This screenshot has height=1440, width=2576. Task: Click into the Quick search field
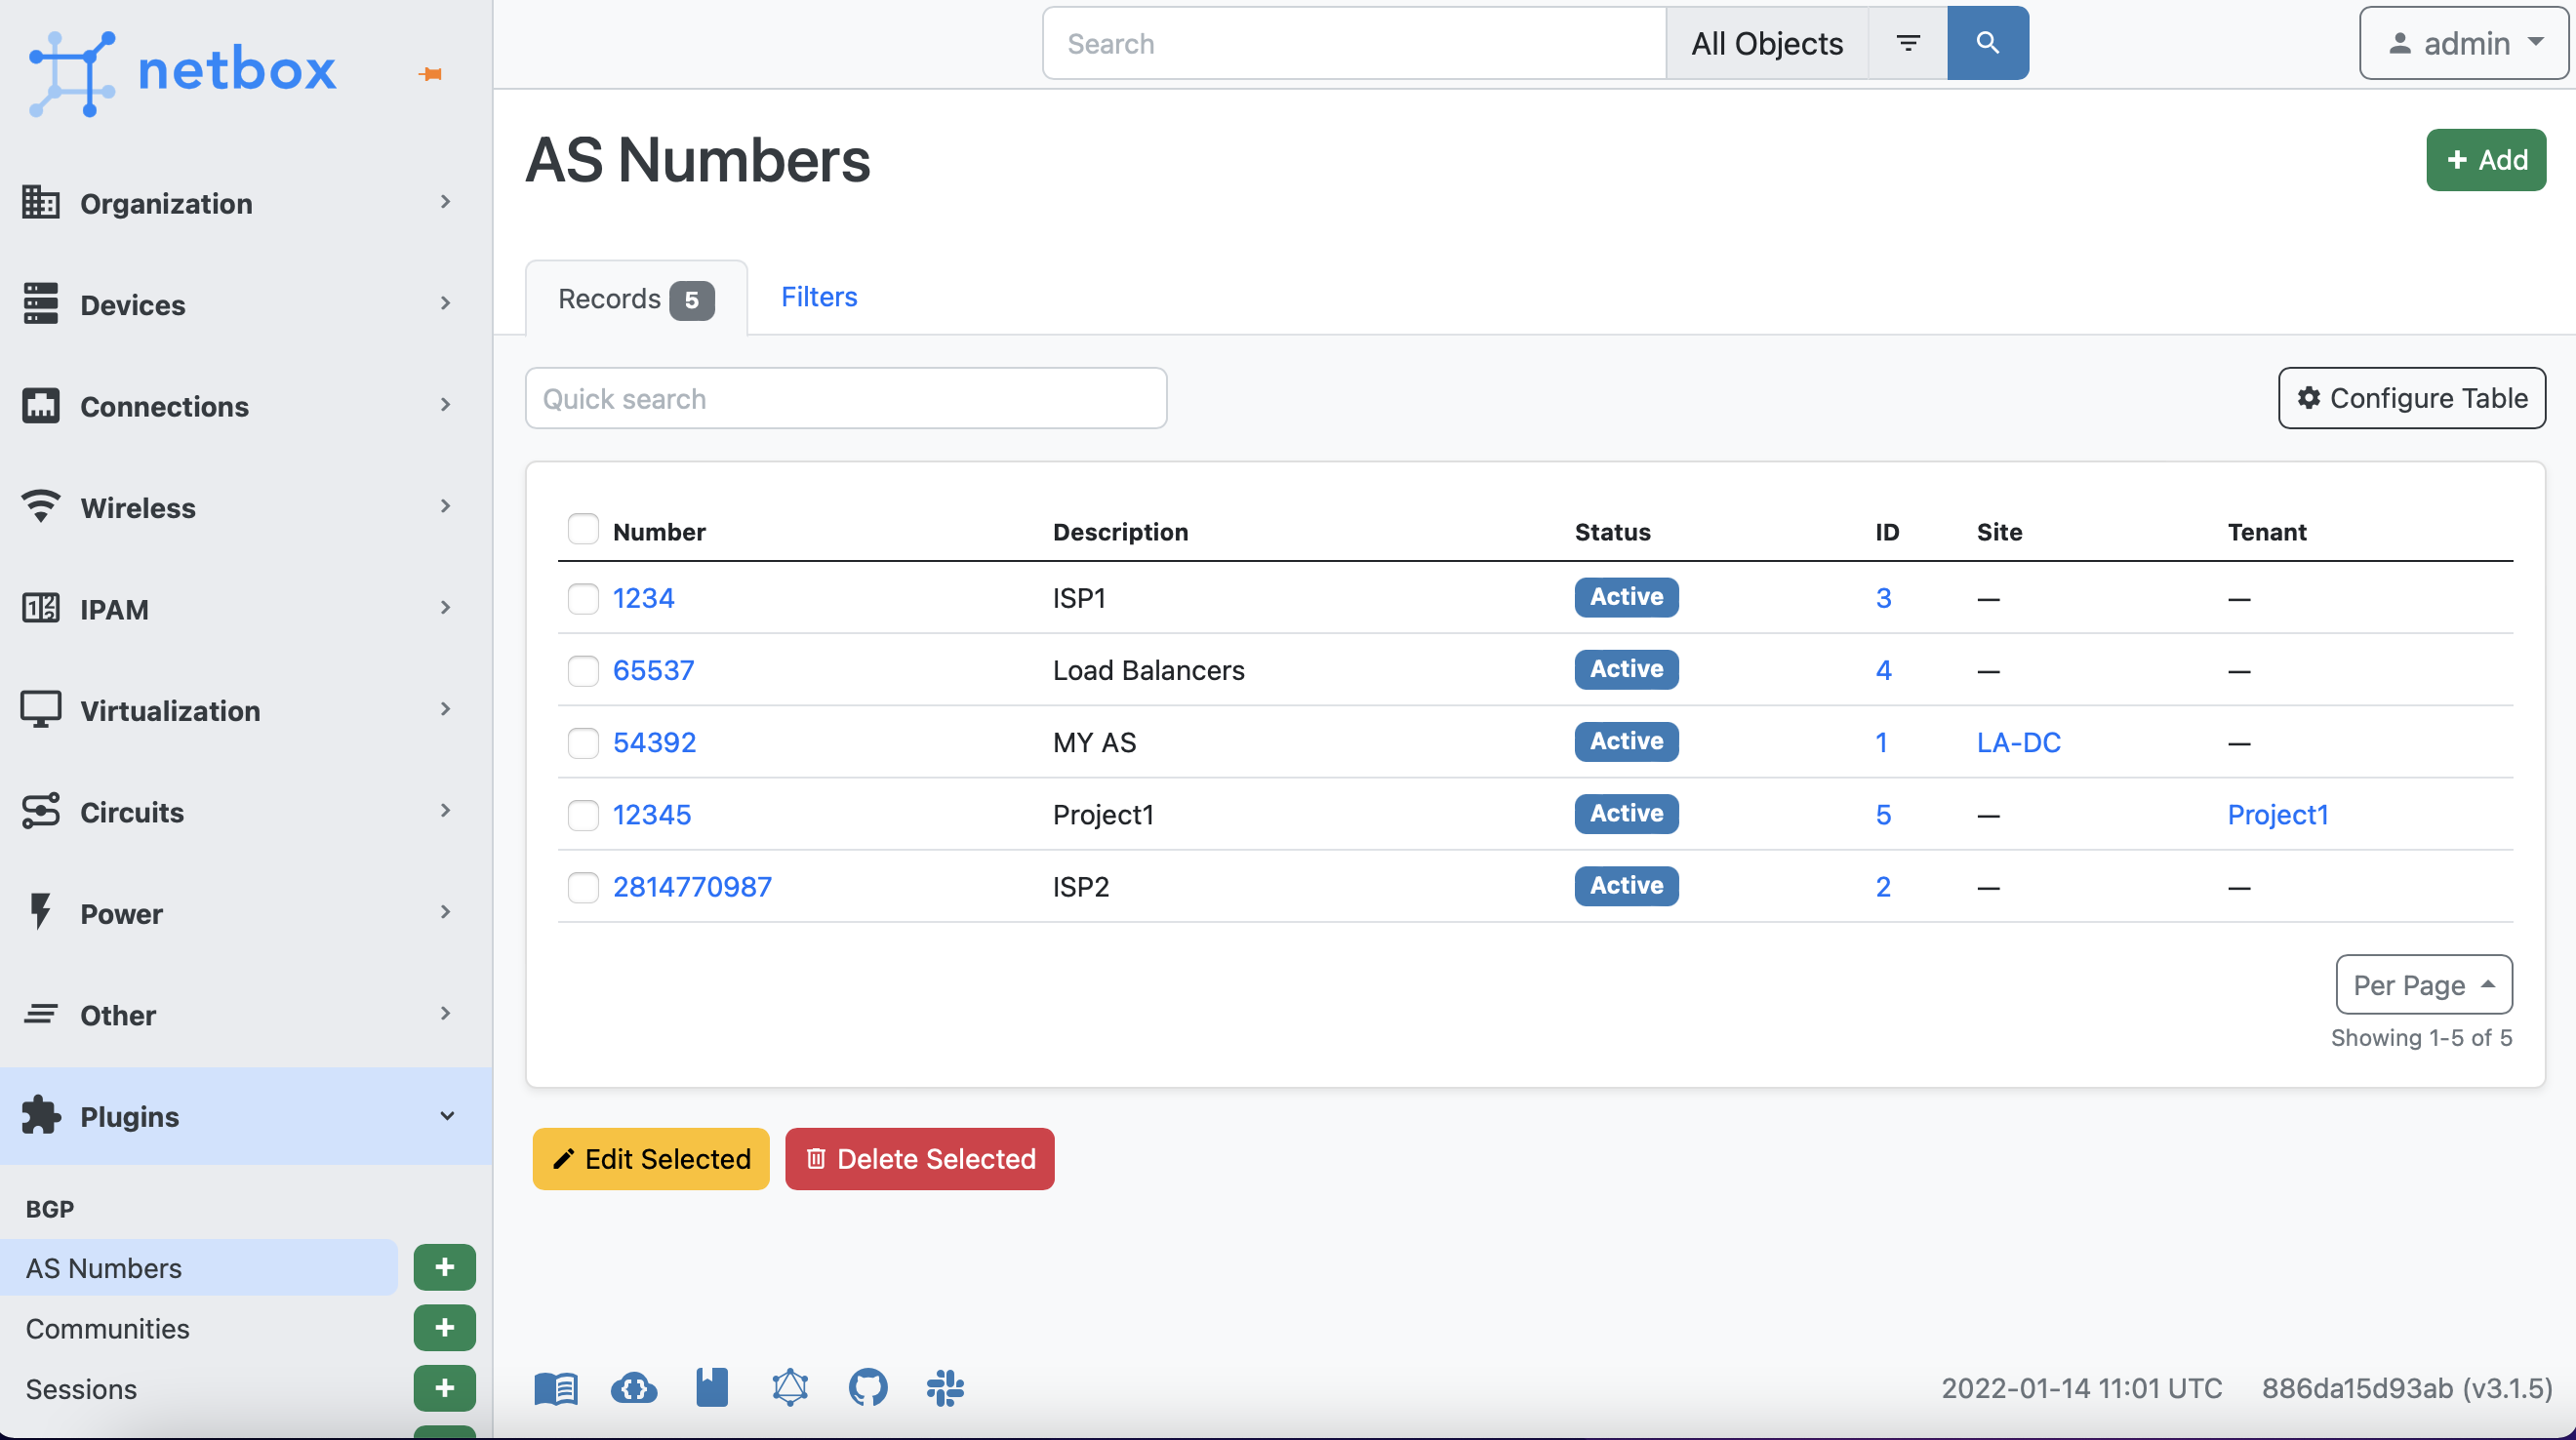[846, 398]
